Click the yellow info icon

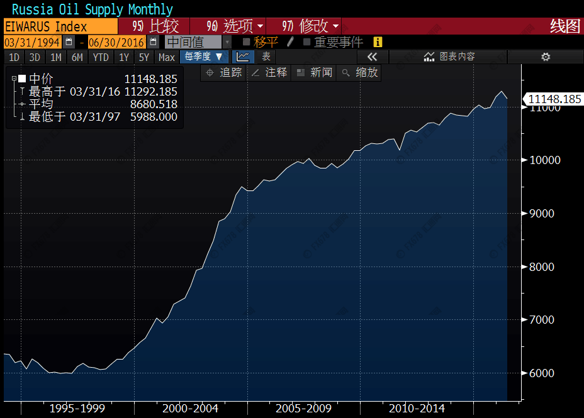378,42
